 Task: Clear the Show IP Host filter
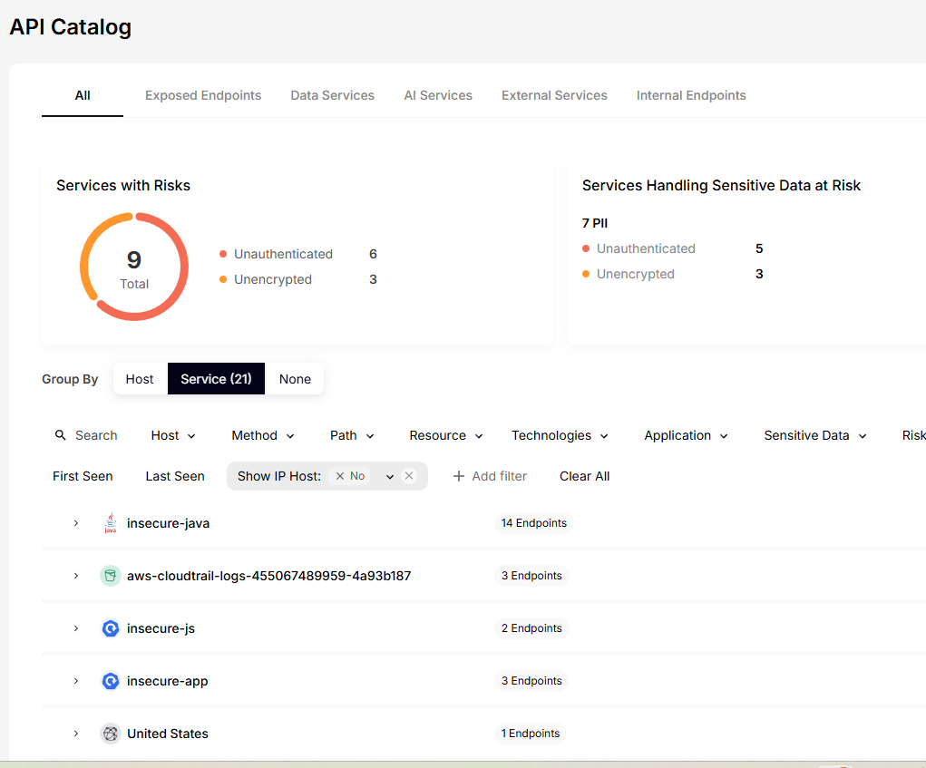409,476
